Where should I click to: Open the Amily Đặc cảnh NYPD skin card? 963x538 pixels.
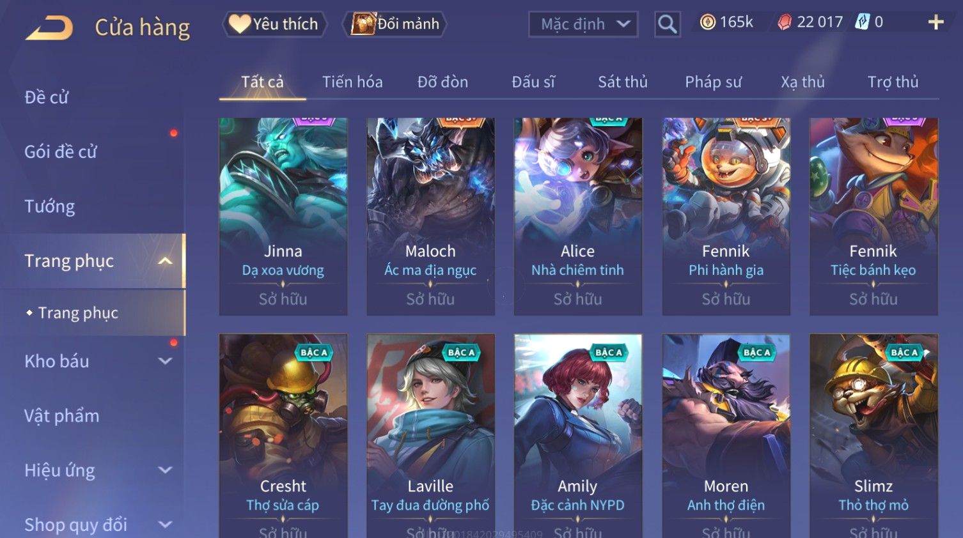click(x=577, y=436)
